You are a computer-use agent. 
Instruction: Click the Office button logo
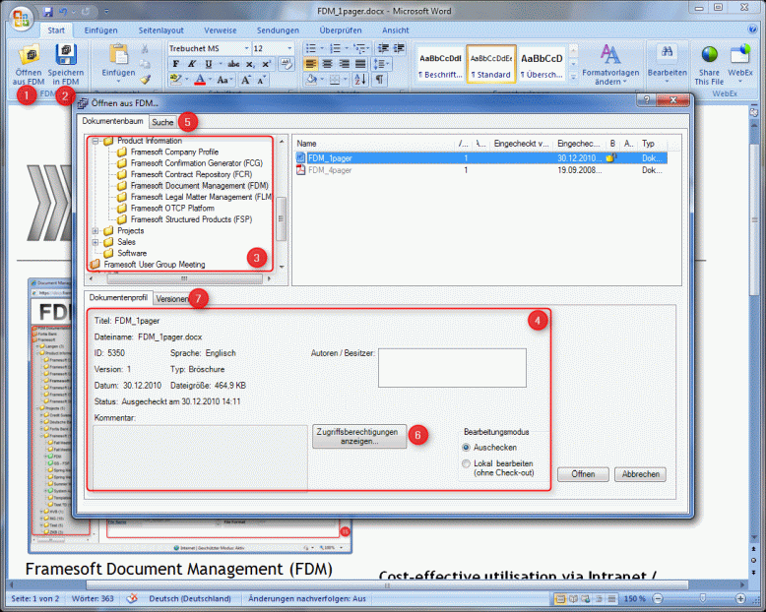tap(21, 18)
